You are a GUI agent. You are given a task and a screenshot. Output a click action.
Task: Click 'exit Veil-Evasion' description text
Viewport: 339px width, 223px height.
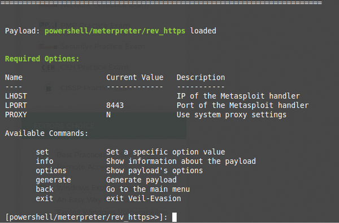click(x=144, y=198)
